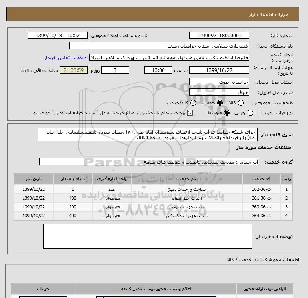Screen dimensions: 308x298
Task: Select the کالا radio button
Action: 241,103
